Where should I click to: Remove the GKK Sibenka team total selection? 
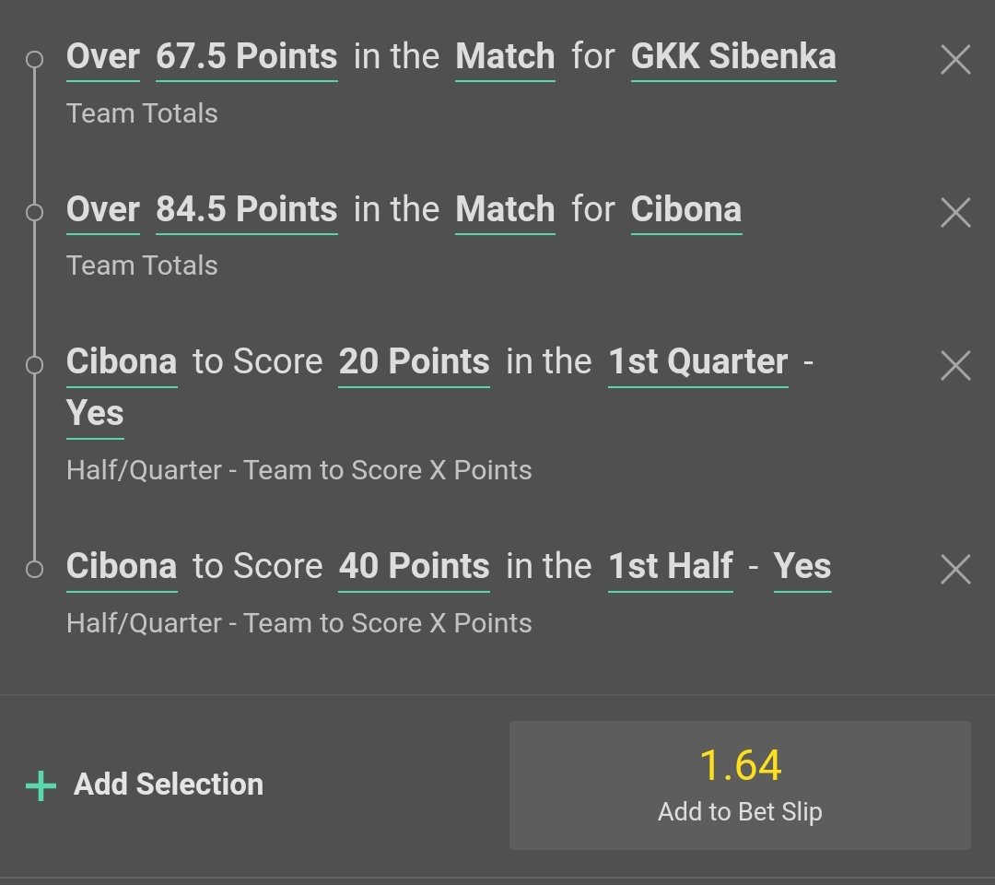click(x=955, y=61)
